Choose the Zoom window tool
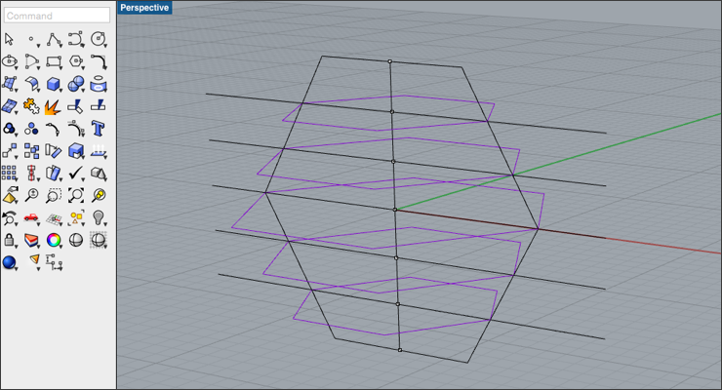722x390 pixels. [54, 195]
